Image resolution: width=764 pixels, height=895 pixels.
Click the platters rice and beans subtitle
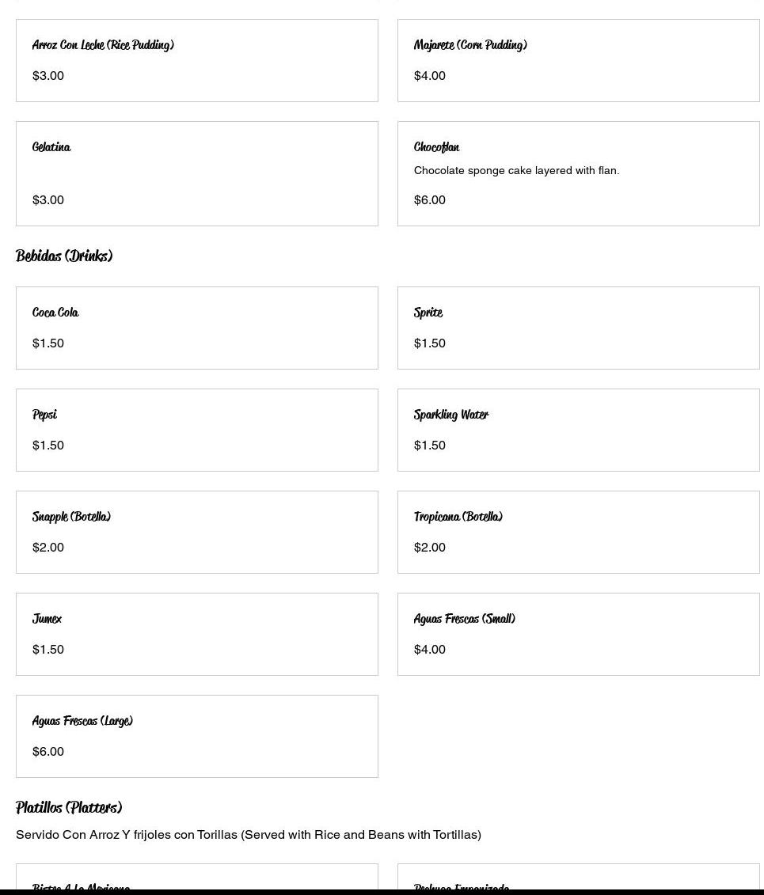click(x=249, y=835)
